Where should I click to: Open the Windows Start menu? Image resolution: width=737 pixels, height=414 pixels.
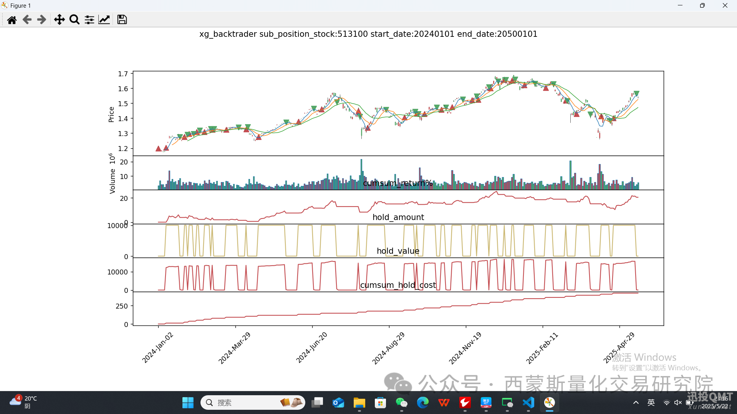pos(188,402)
